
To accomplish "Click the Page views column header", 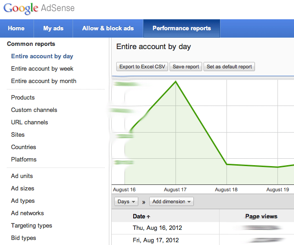I will point(261,217).
